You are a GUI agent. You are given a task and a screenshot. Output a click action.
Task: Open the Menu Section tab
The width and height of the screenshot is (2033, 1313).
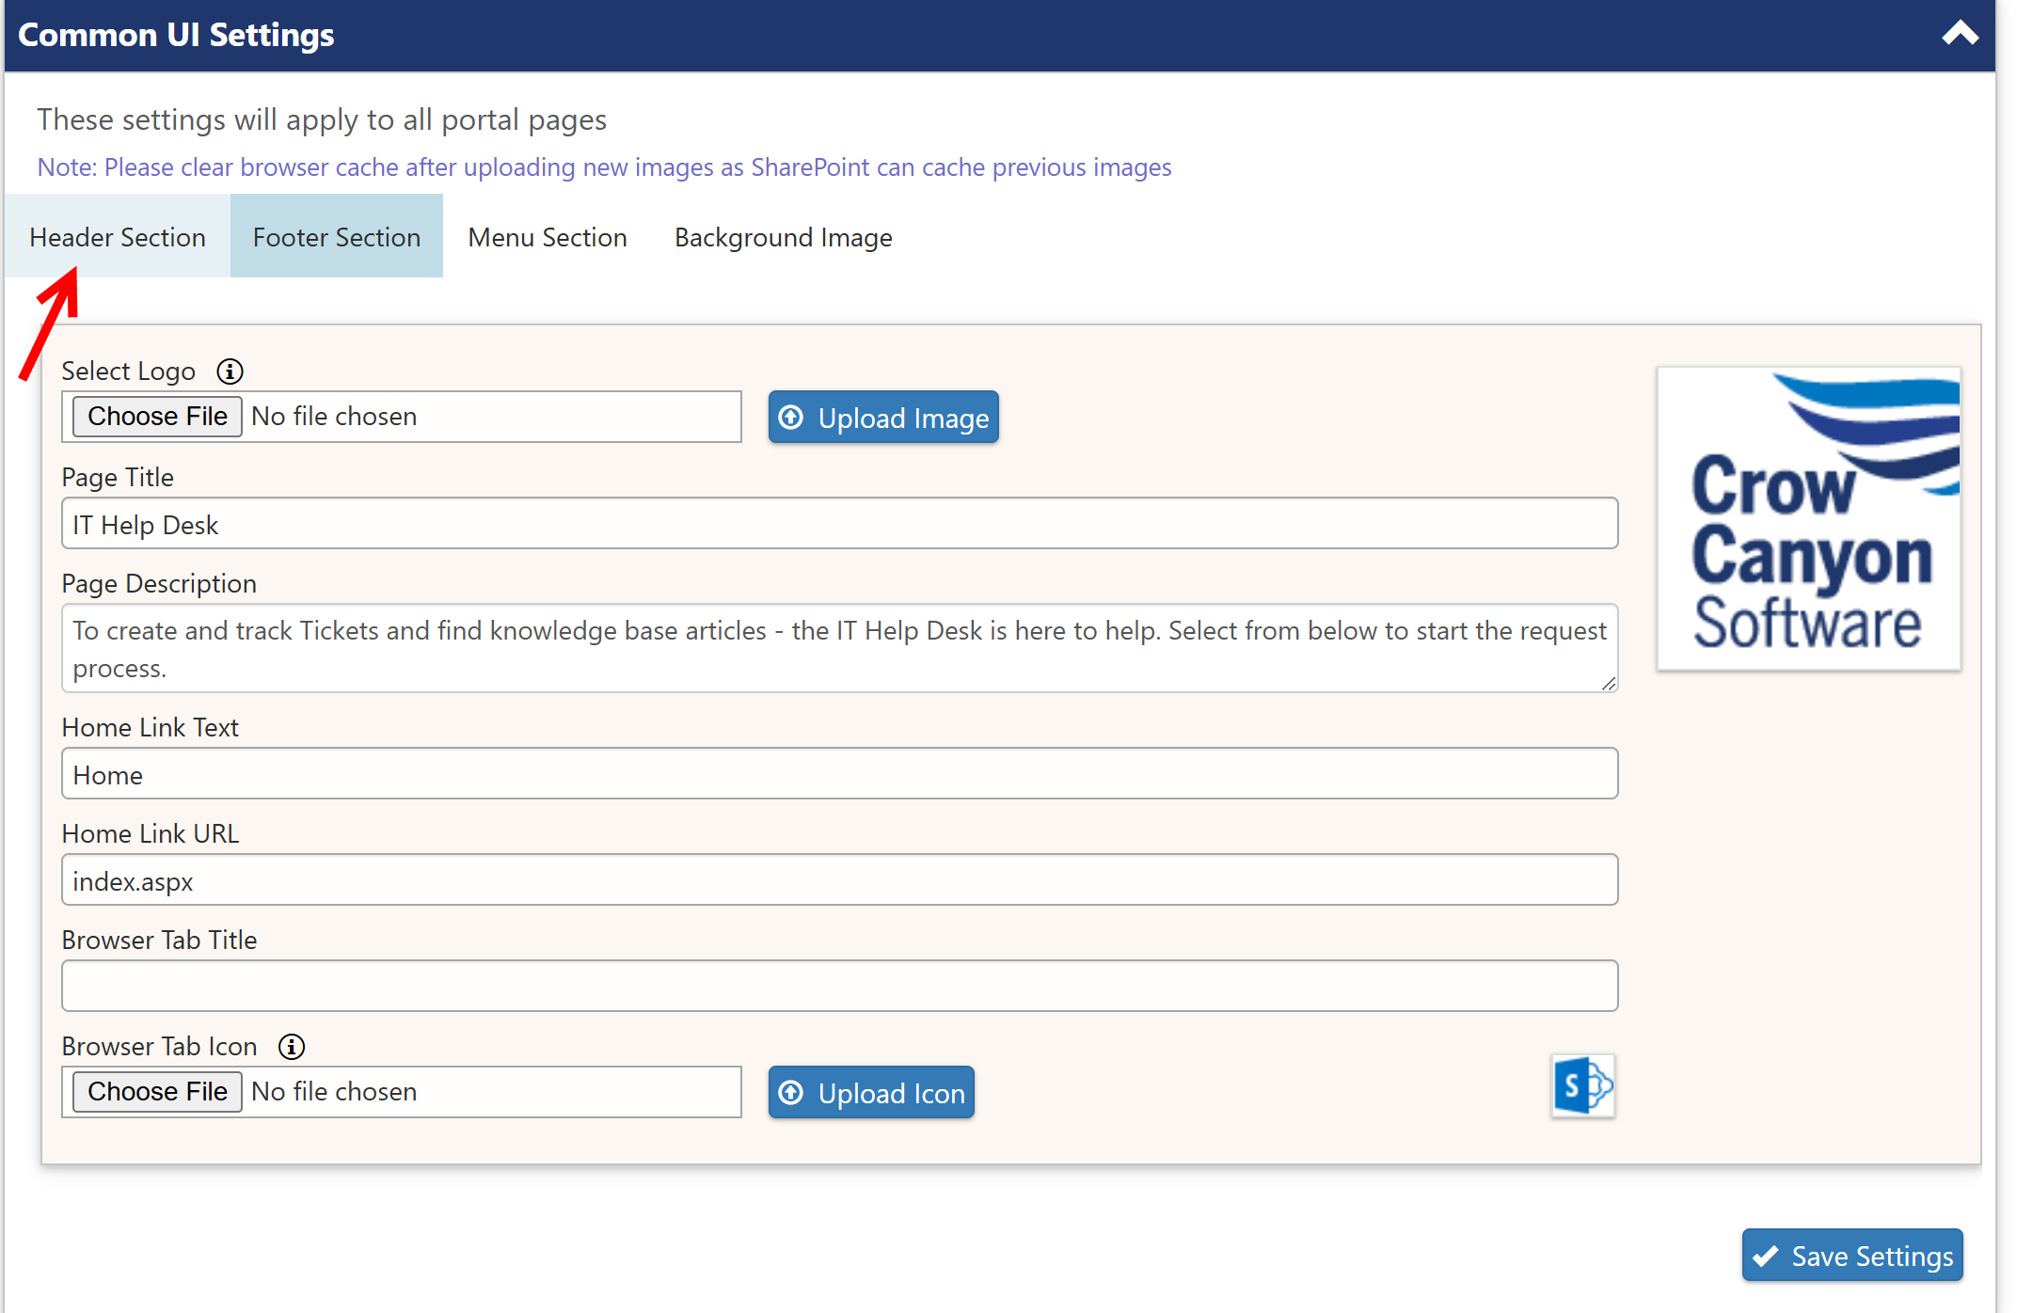pos(548,237)
